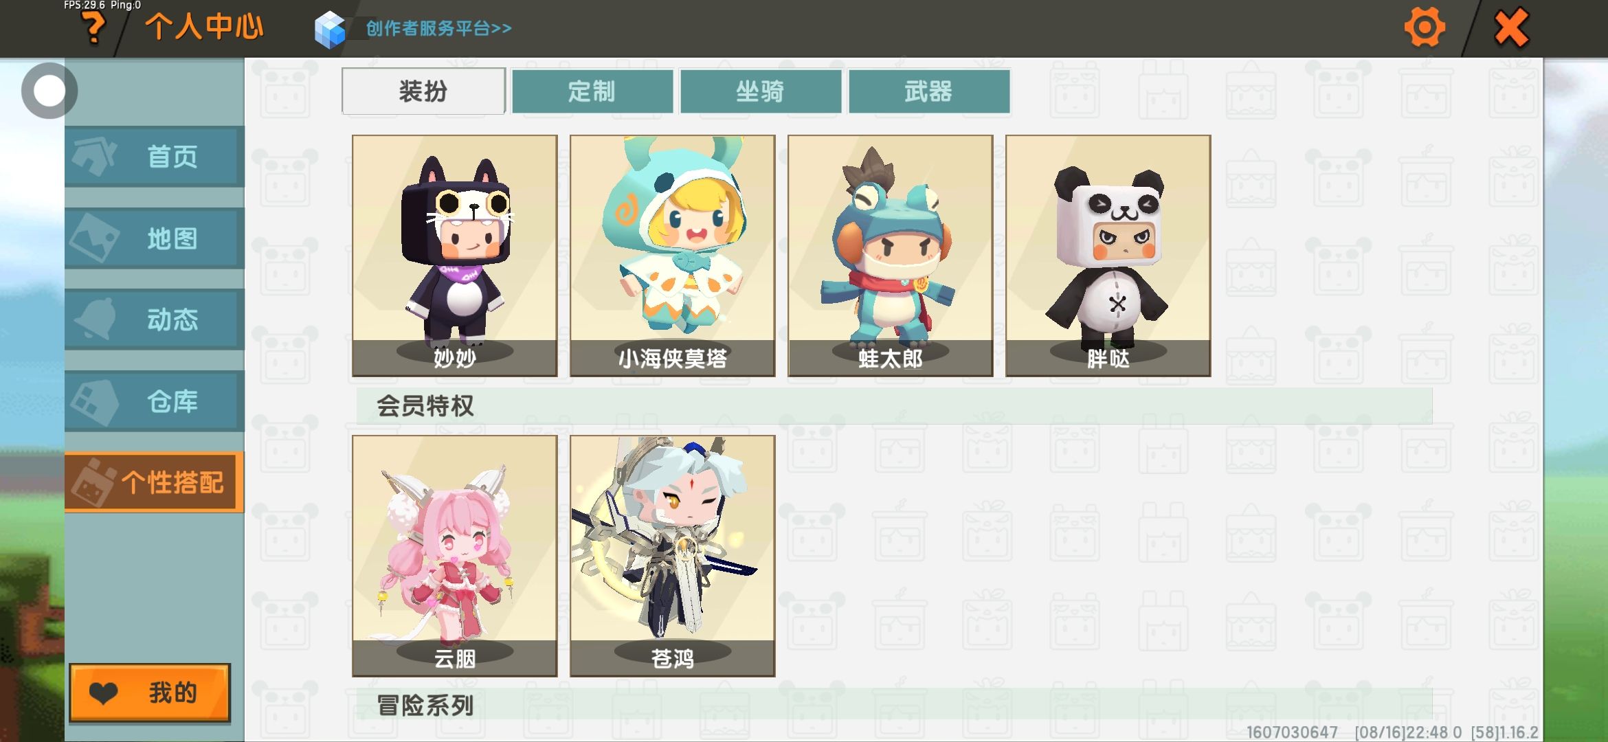Click the picture icon beside 地图
The width and height of the screenshot is (1608, 742).
coord(94,238)
